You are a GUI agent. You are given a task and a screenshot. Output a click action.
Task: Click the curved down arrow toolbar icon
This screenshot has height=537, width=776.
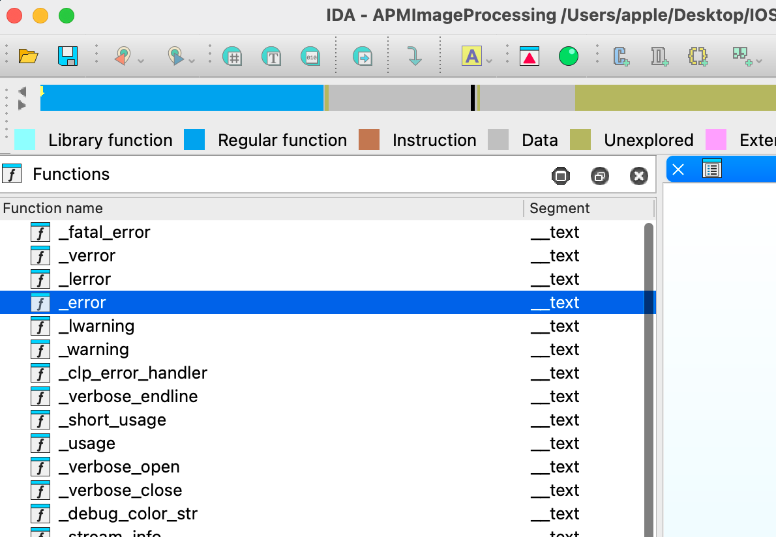pyautogui.click(x=415, y=56)
